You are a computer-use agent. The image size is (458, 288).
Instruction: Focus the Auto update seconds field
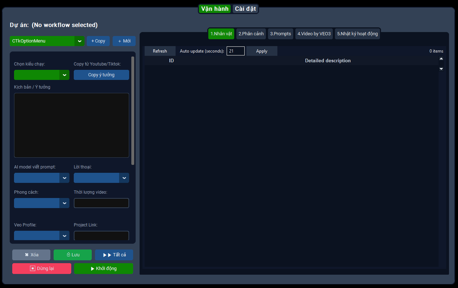point(236,51)
